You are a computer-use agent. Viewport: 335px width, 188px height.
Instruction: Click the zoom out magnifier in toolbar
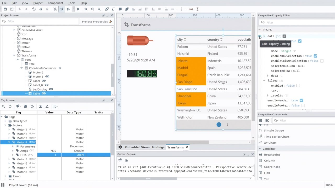(x=92, y=9)
